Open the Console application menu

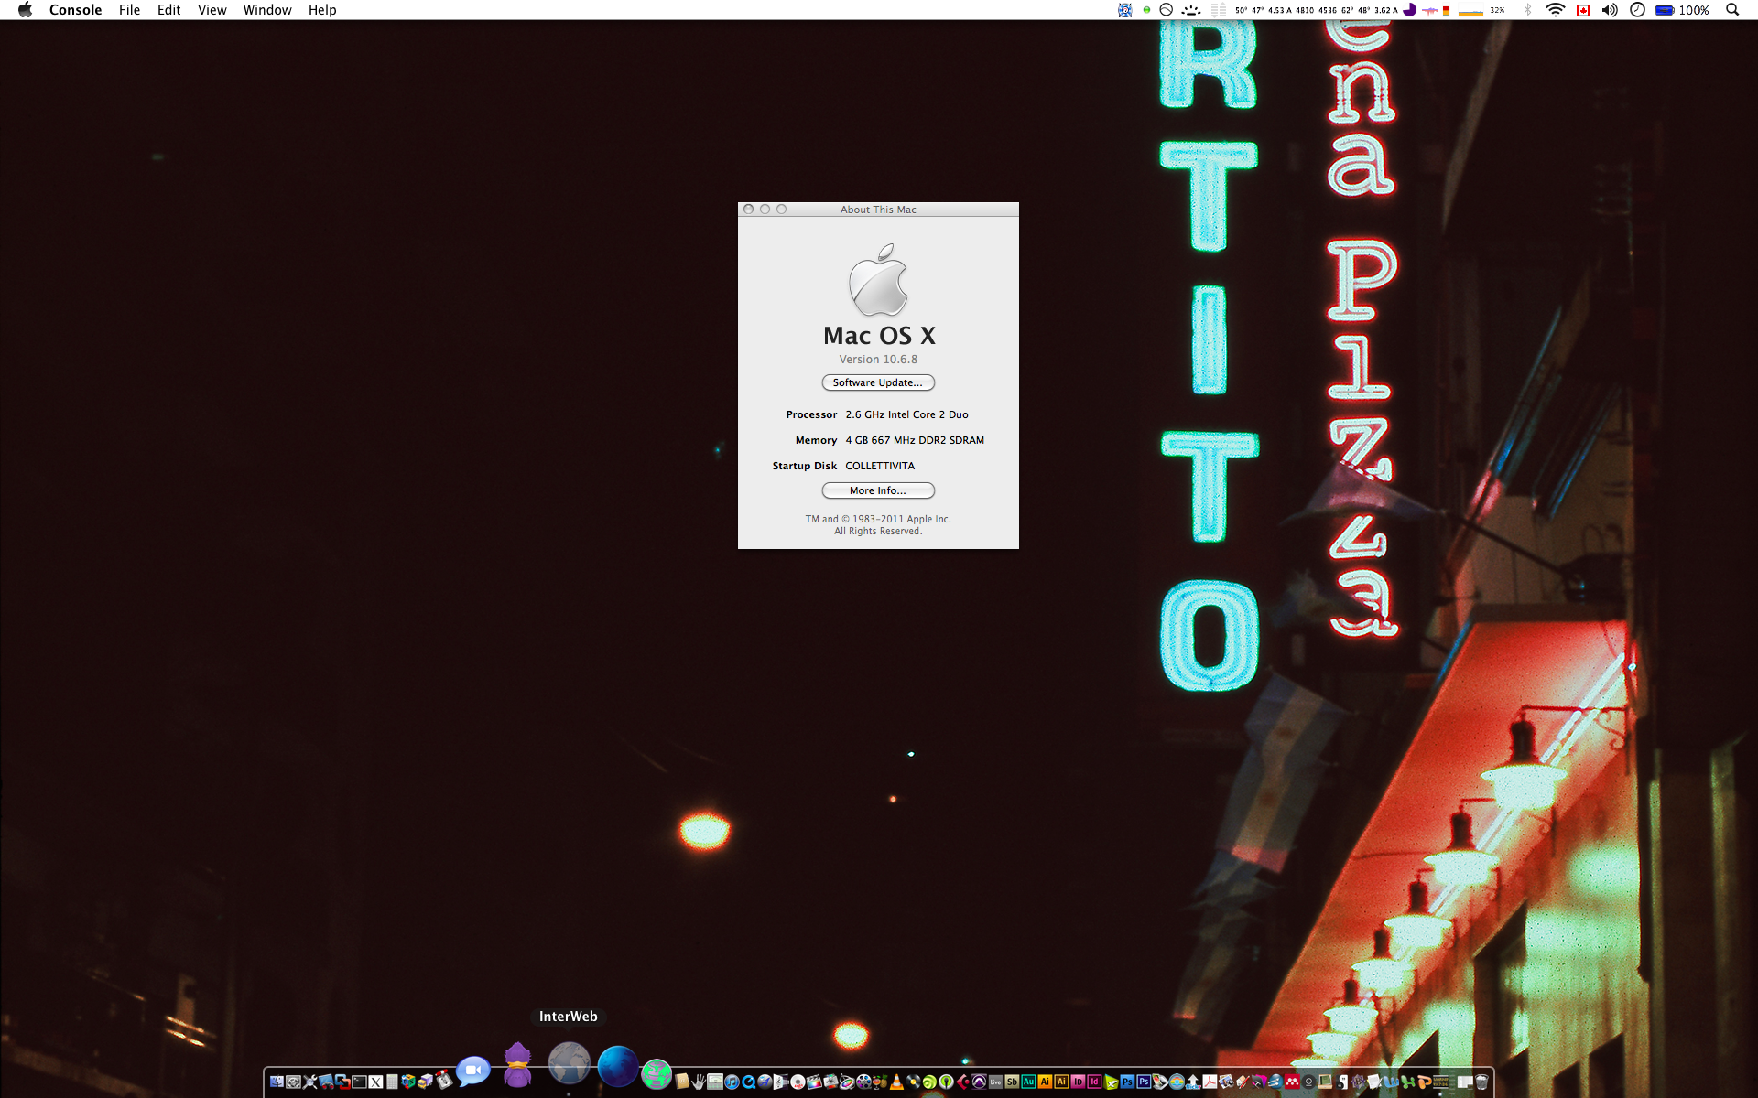click(75, 10)
